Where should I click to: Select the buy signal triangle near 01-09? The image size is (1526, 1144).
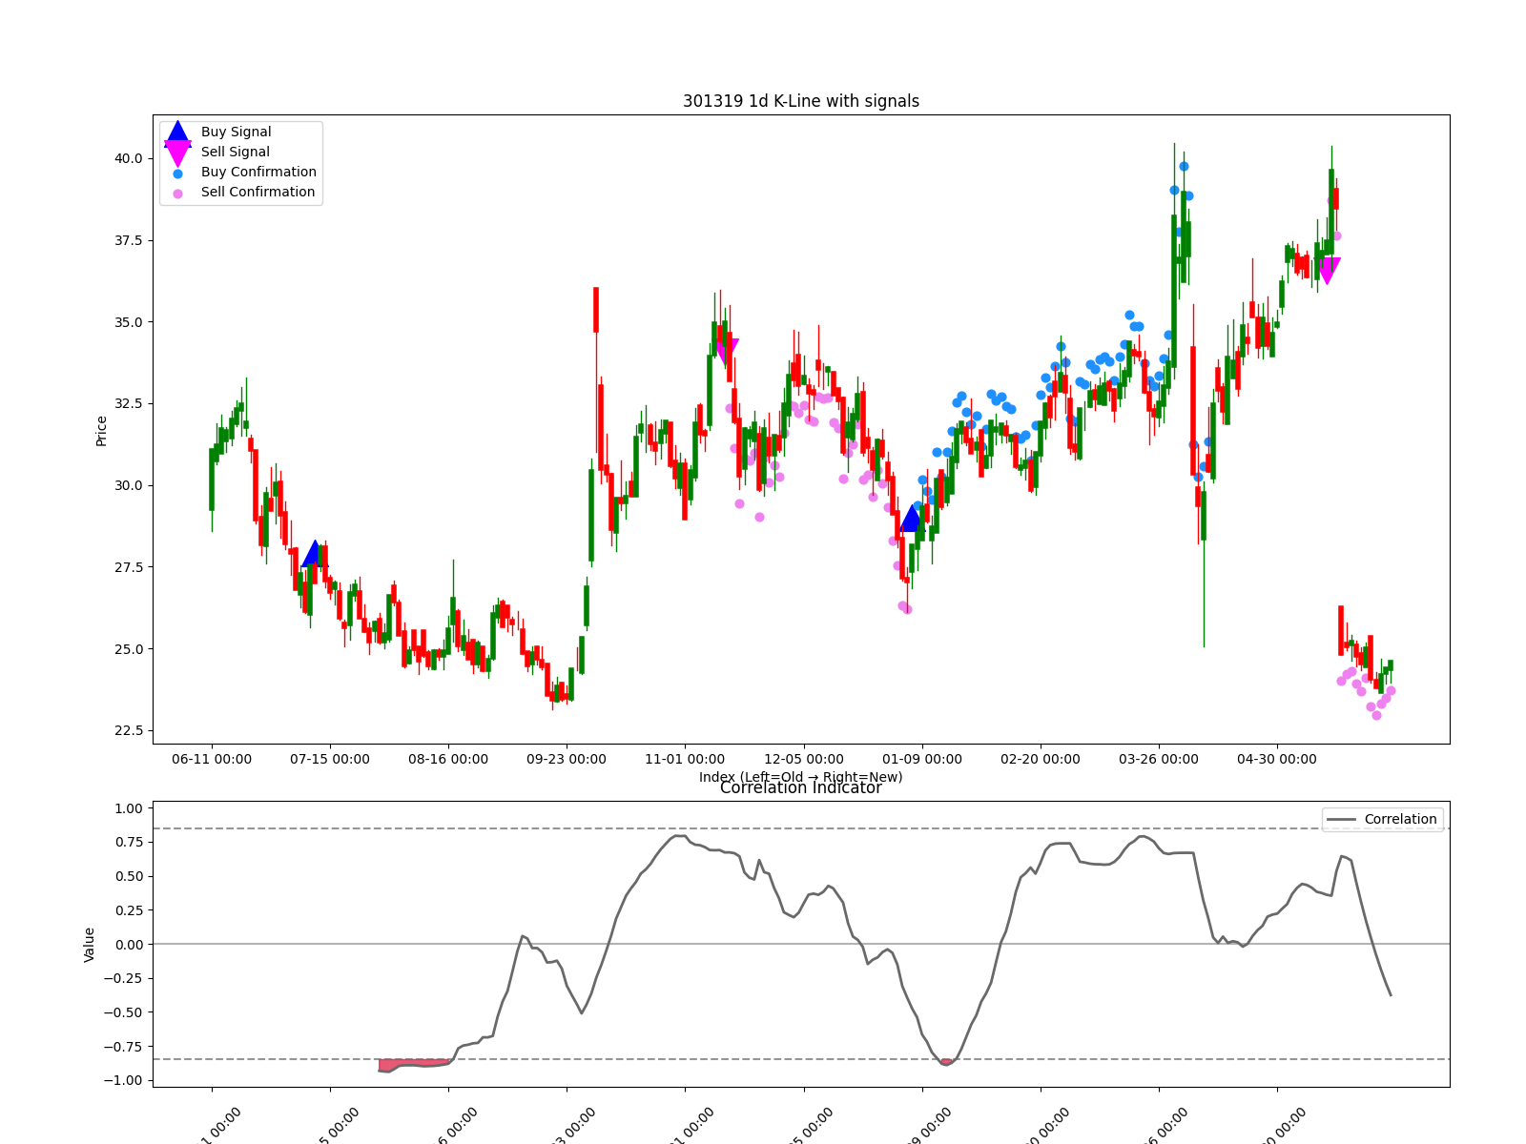(911, 518)
